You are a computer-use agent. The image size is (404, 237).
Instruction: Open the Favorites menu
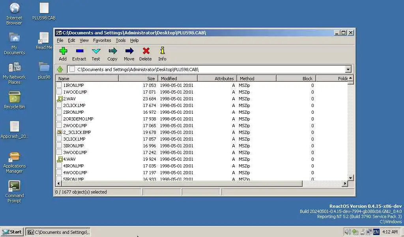[x=102, y=40]
